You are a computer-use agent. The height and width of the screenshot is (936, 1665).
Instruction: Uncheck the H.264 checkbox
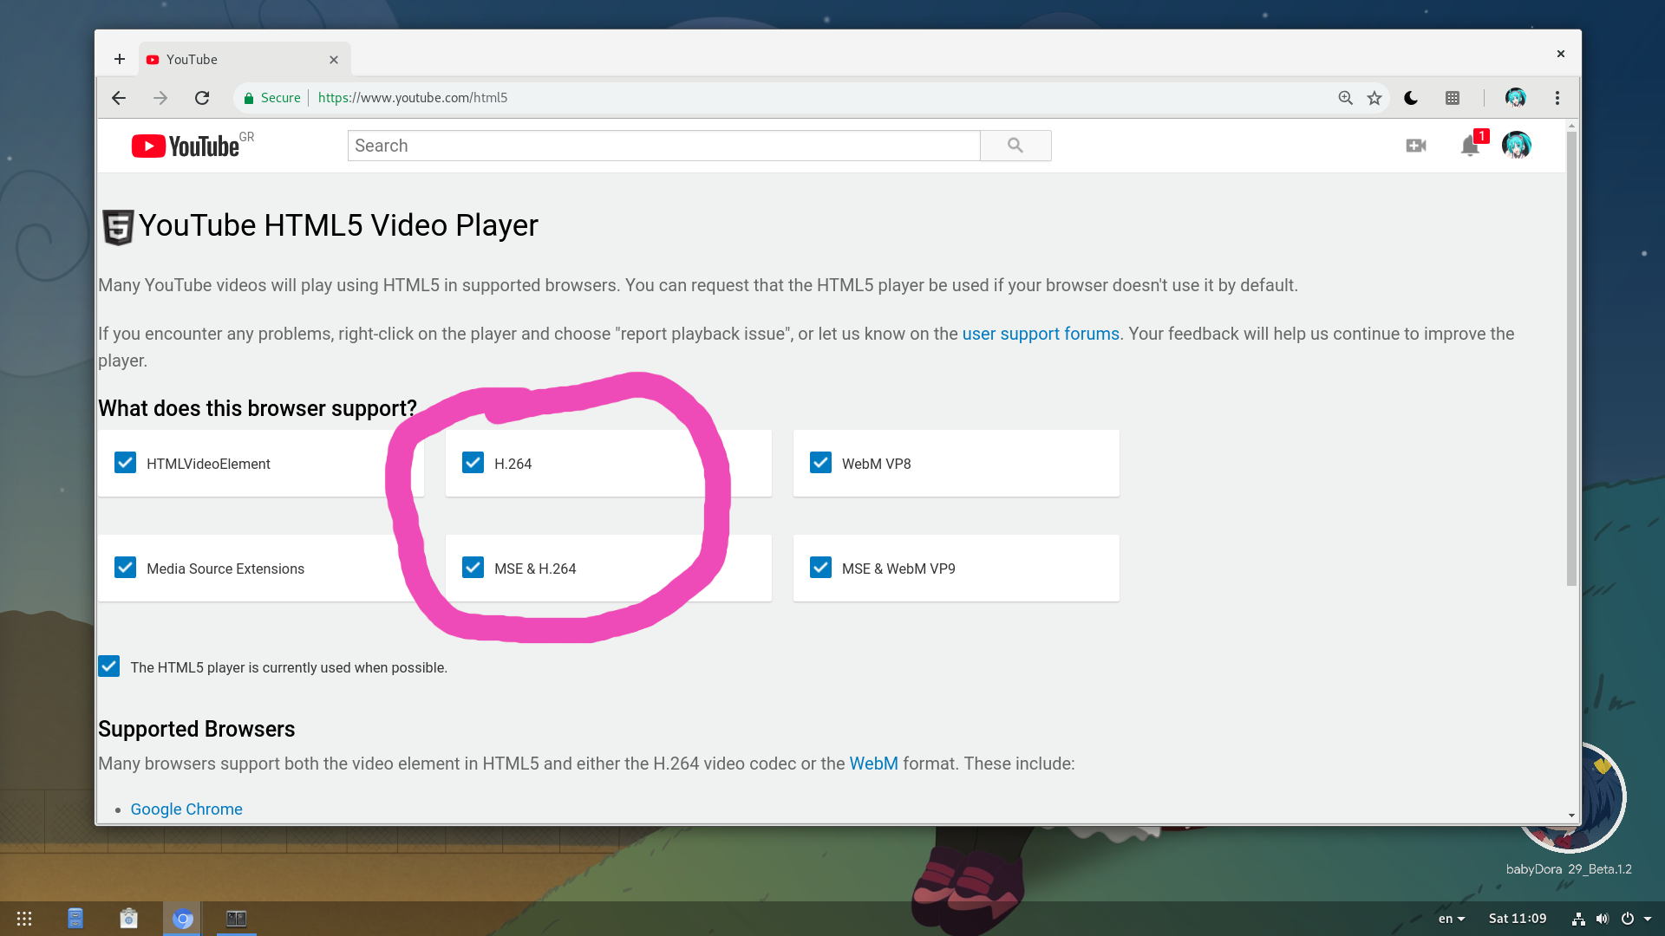coord(473,463)
